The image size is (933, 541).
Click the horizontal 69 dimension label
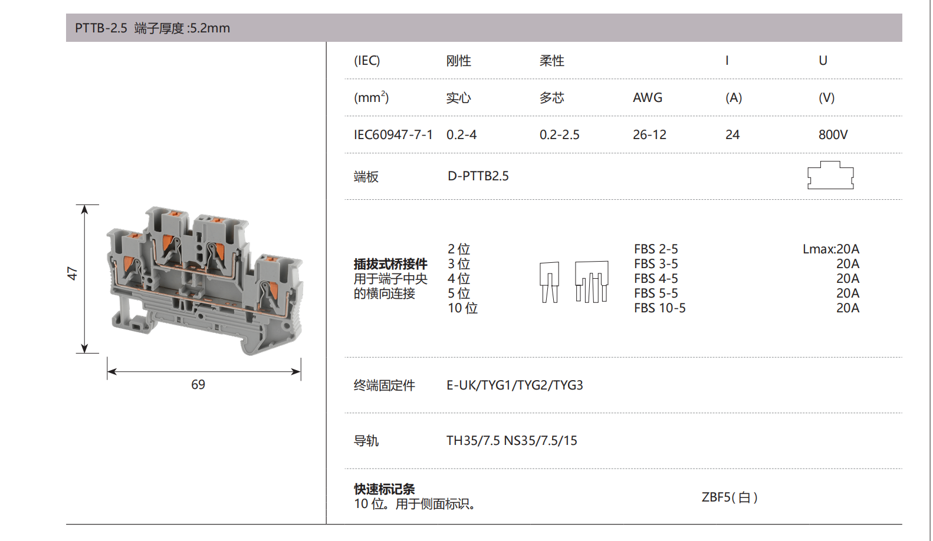[198, 385]
